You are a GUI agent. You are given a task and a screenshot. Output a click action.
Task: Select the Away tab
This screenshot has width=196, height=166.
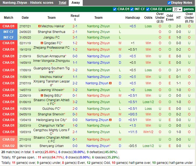tap(75, 3)
